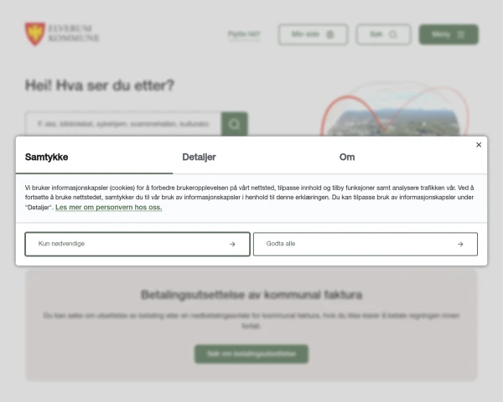Click the Elverum Kommune logo
The width and height of the screenshot is (503, 402).
tap(62, 33)
